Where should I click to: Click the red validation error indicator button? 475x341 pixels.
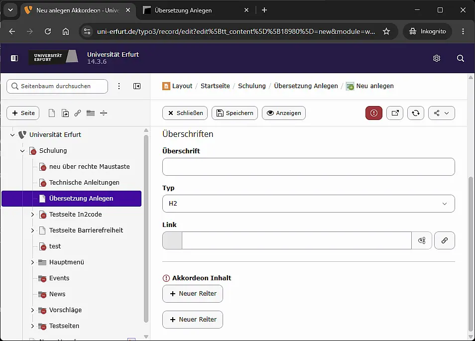(374, 113)
